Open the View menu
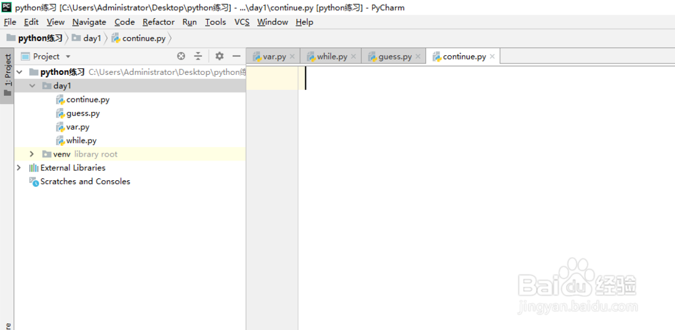This screenshot has width=675, height=330. (x=55, y=22)
